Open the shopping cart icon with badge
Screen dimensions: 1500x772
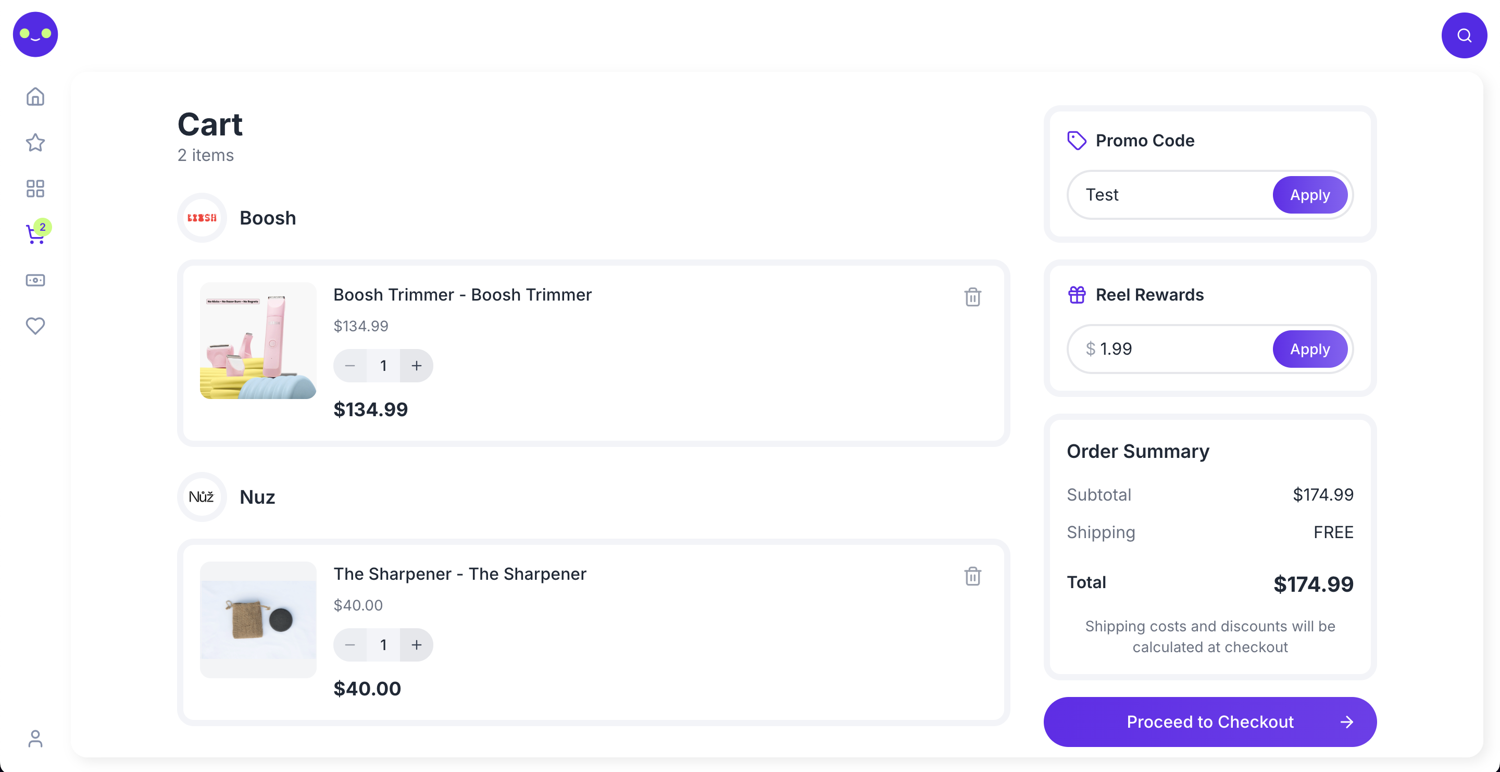point(35,234)
